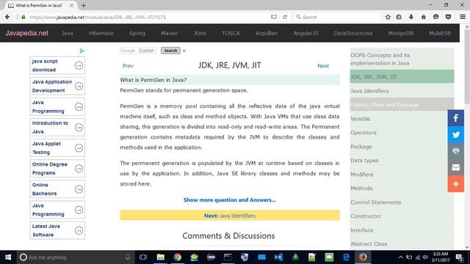
Task: Click the Cortana microphone icon
Action: (128, 257)
